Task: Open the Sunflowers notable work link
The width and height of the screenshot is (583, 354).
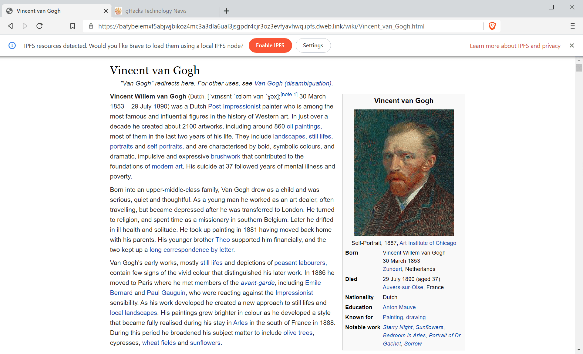Action: coord(430,327)
